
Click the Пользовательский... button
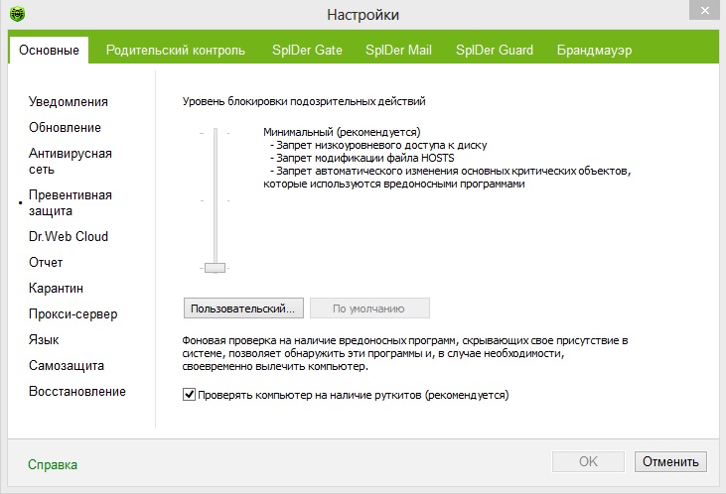pyautogui.click(x=243, y=309)
